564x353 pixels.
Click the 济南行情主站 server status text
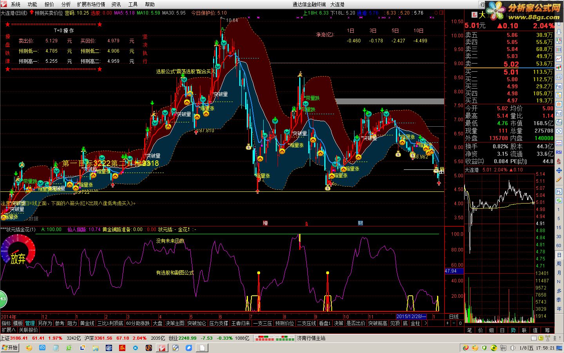311,338
